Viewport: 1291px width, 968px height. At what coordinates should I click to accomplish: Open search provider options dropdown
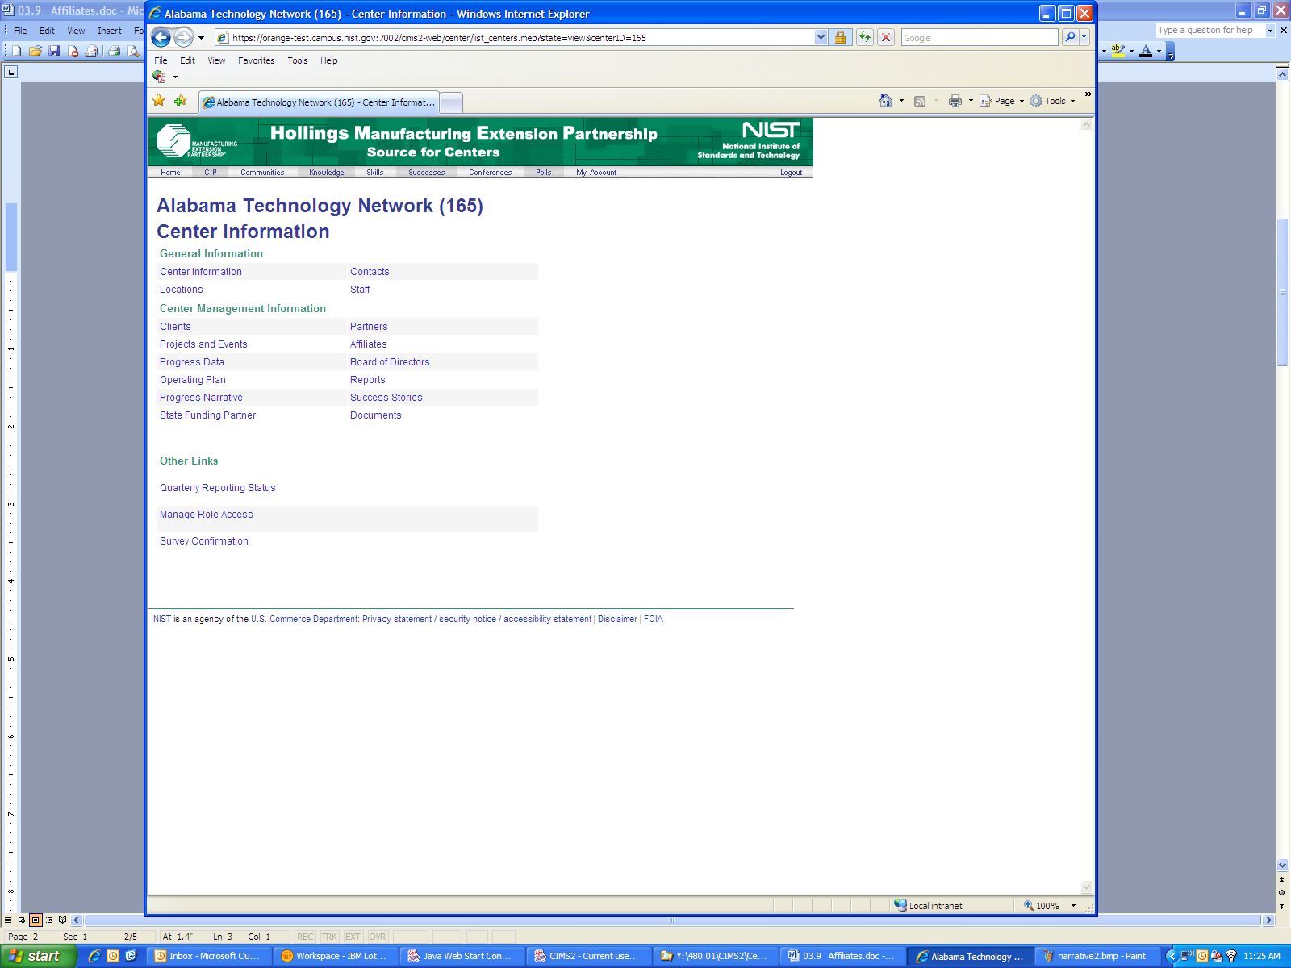pos(1084,37)
